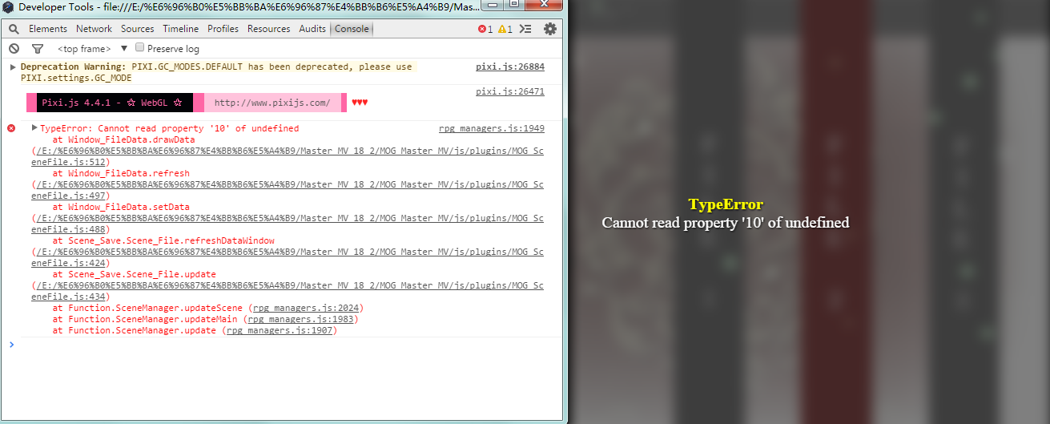Open the DevTools search magnifier icon
1050x424 pixels.
(x=14, y=29)
